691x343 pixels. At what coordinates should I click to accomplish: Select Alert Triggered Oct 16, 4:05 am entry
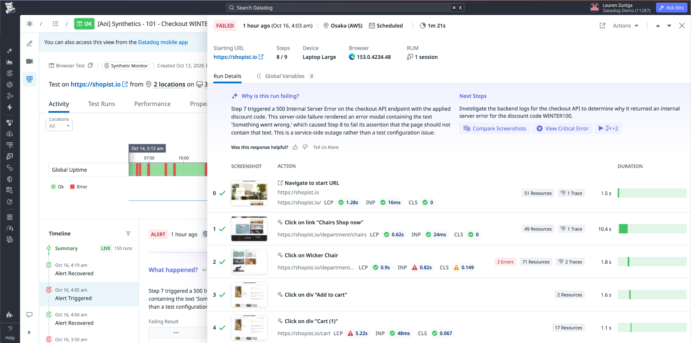pyautogui.click(x=89, y=294)
